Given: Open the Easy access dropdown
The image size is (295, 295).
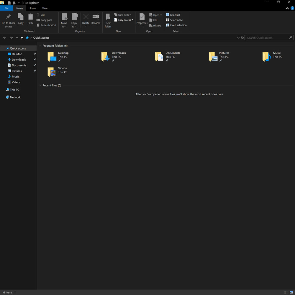Looking at the screenshot, I should [x=125, y=20].
